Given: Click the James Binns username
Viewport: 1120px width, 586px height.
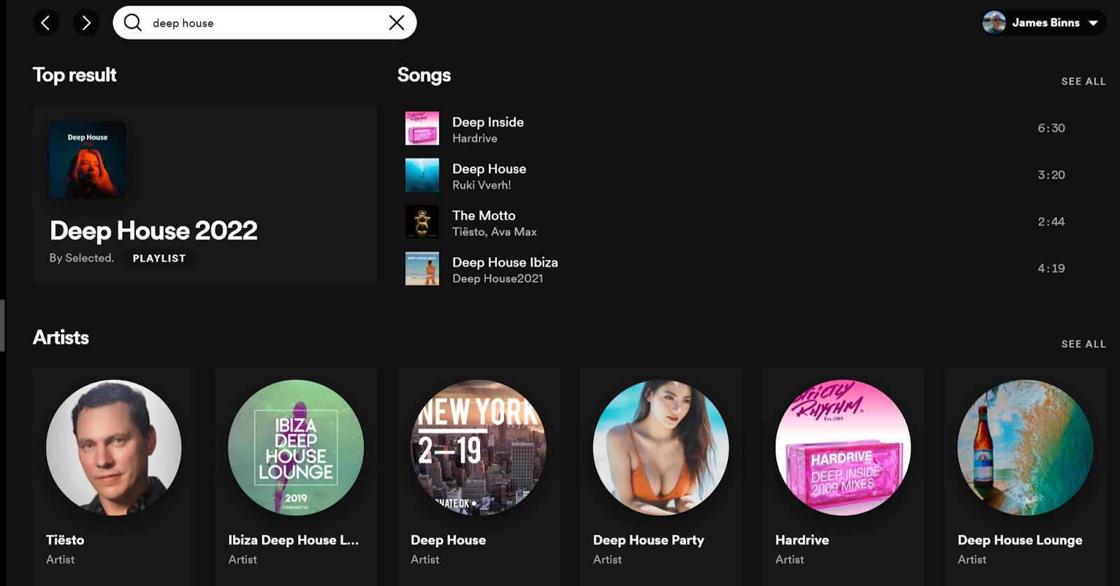Looking at the screenshot, I should coord(1046,22).
